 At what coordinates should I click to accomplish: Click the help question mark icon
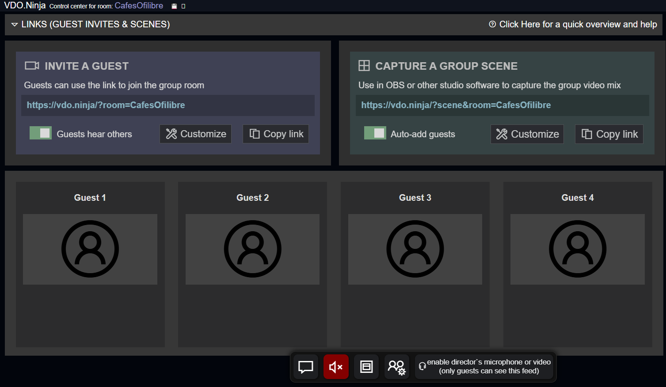click(x=492, y=24)
